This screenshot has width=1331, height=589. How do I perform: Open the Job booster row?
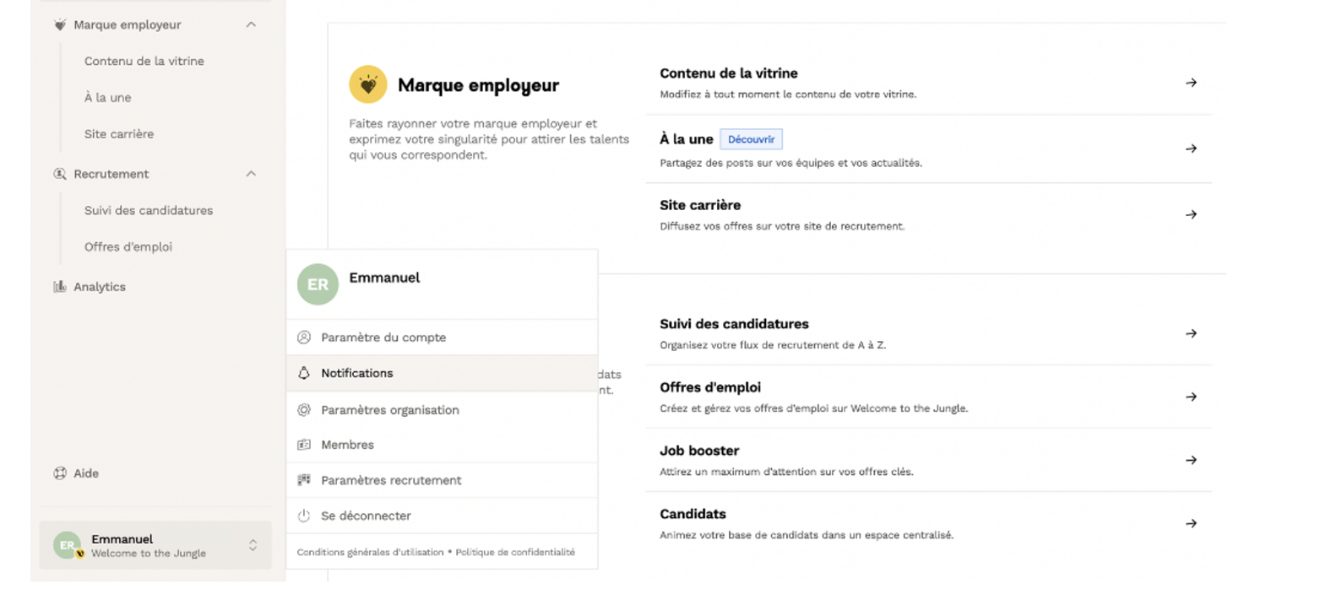pyautogui.click(x=928, y=460)
